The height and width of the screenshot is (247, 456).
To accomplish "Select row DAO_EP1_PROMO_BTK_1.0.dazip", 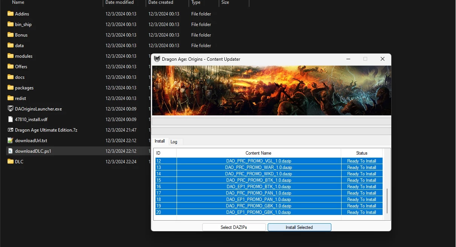I will [269, 187].
